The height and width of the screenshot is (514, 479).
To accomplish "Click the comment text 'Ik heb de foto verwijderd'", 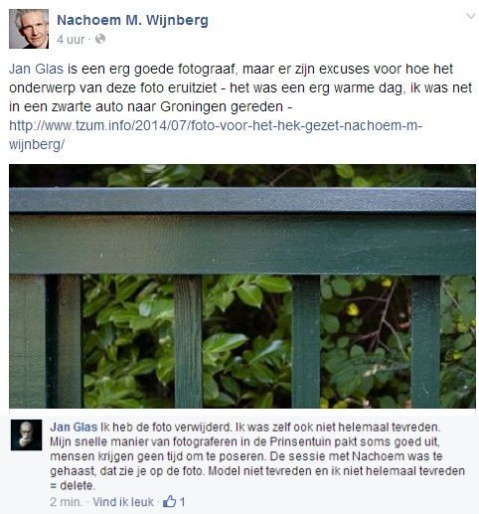I will point(165,427).
